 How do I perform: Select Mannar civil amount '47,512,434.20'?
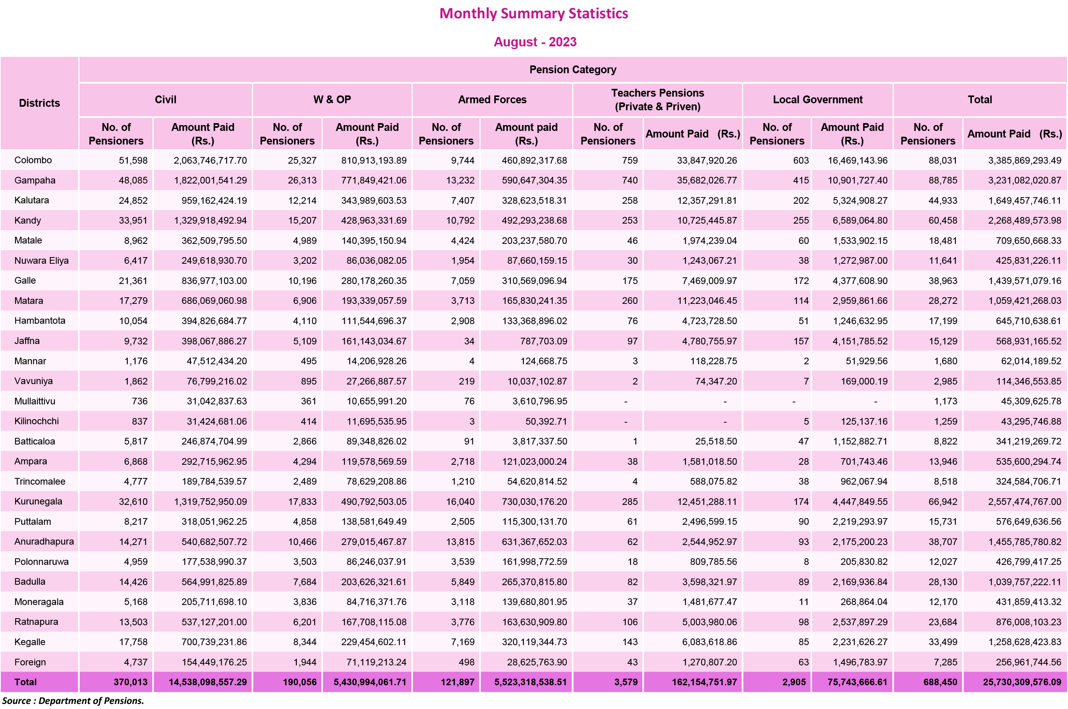(217, 361)
